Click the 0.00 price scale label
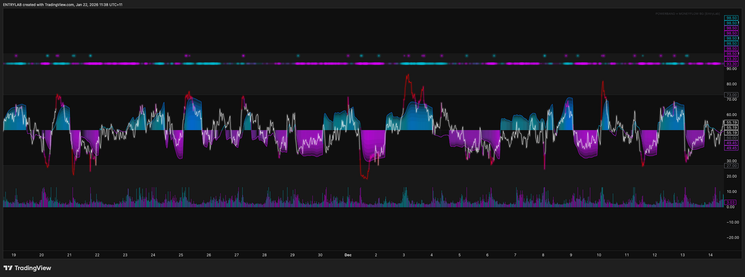This screenshot has height=277, width=745. (731, 207)
